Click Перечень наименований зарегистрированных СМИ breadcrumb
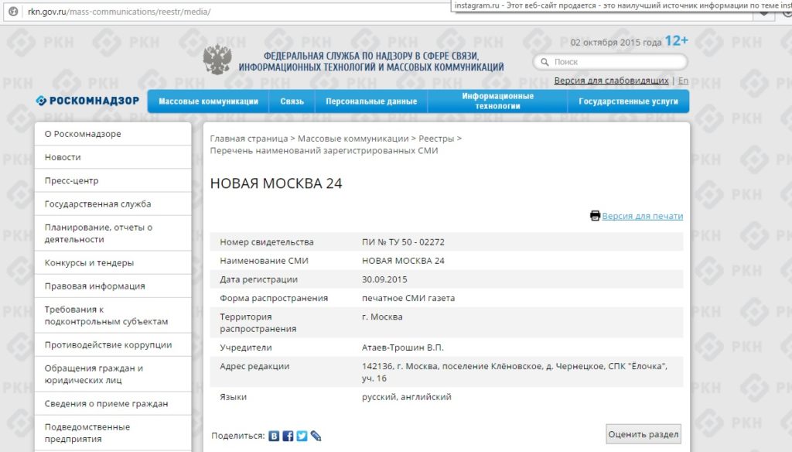Image resolution: width=792 pixels, height=452 pixels. (324, 151)
